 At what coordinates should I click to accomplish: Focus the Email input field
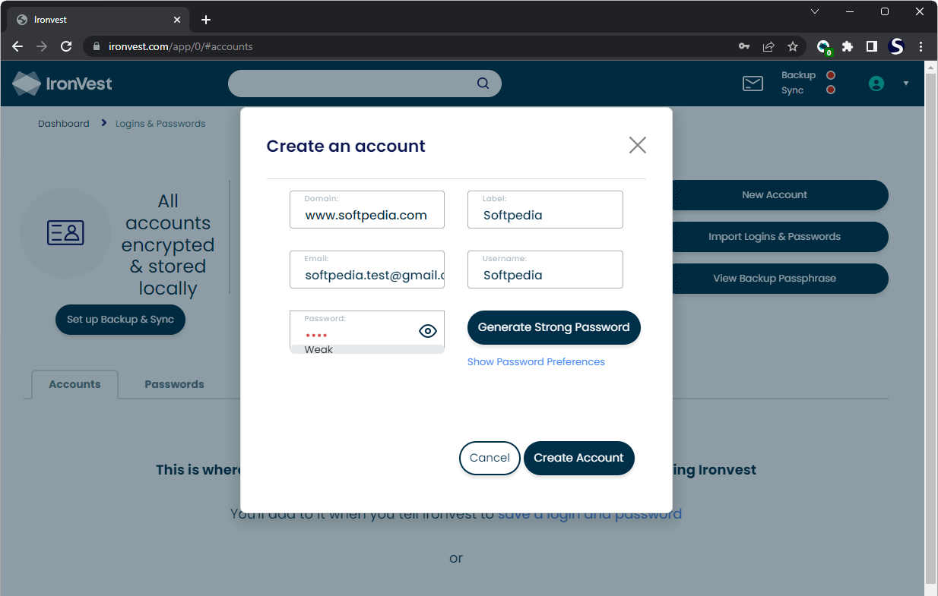[x=367, y=270]
